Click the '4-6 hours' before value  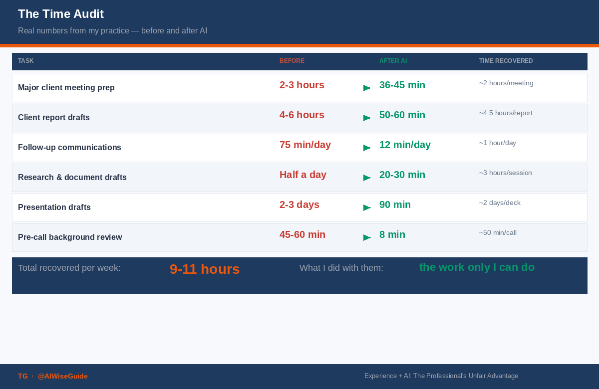tap(302, 115)
